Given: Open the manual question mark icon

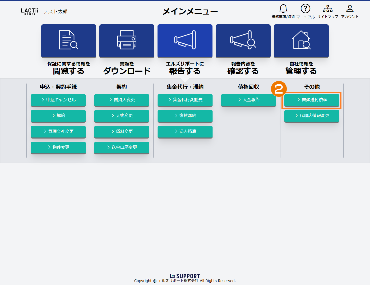Looking at the screenshot, I should coord(305,9).
